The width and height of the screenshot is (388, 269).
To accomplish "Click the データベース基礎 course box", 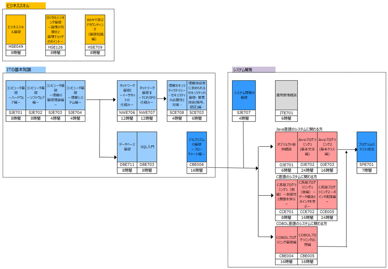I will pos(127,147).
